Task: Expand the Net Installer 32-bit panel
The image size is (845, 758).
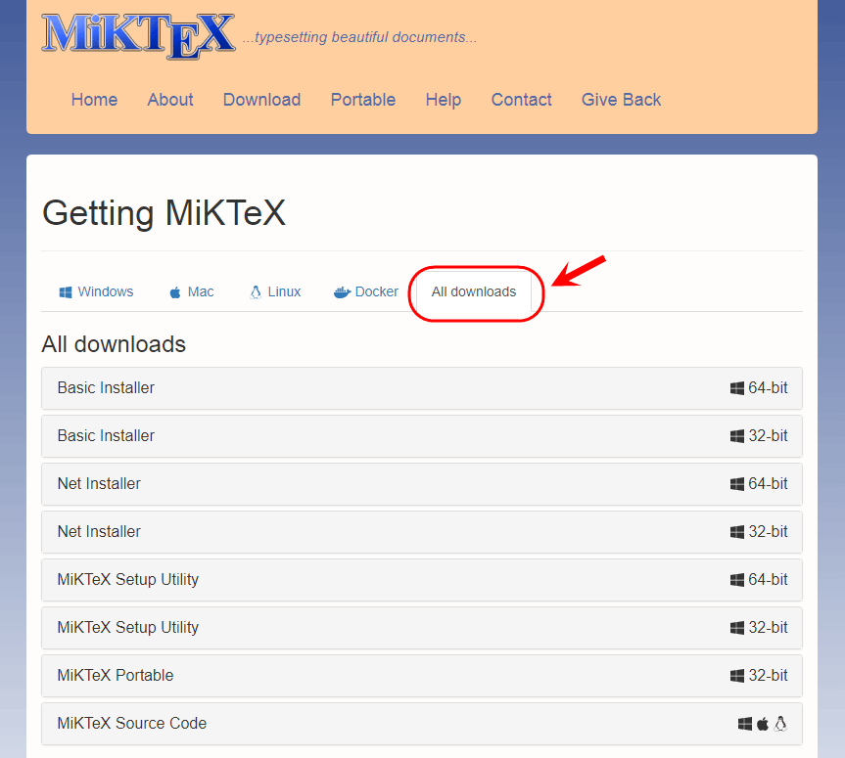Action: (422, 532)
